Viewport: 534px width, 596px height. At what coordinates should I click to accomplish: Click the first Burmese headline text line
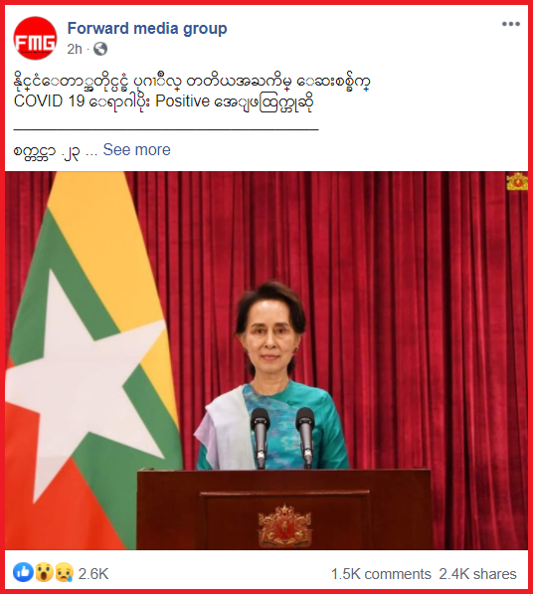pyautogui.click(x=193, y=82)
